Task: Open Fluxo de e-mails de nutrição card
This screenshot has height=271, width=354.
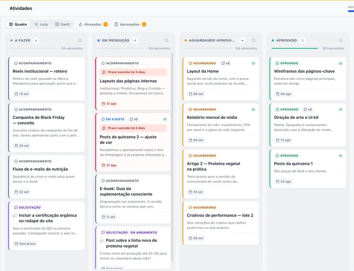Action: tap(47, 177)
